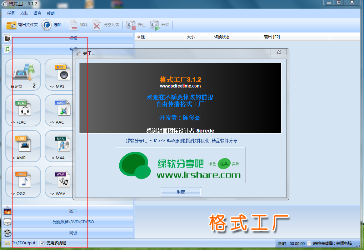Choose the -> AMR conversion icon
The image size is (364, 250).
(23, 146)
